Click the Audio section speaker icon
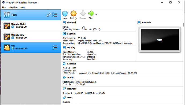 64,78
